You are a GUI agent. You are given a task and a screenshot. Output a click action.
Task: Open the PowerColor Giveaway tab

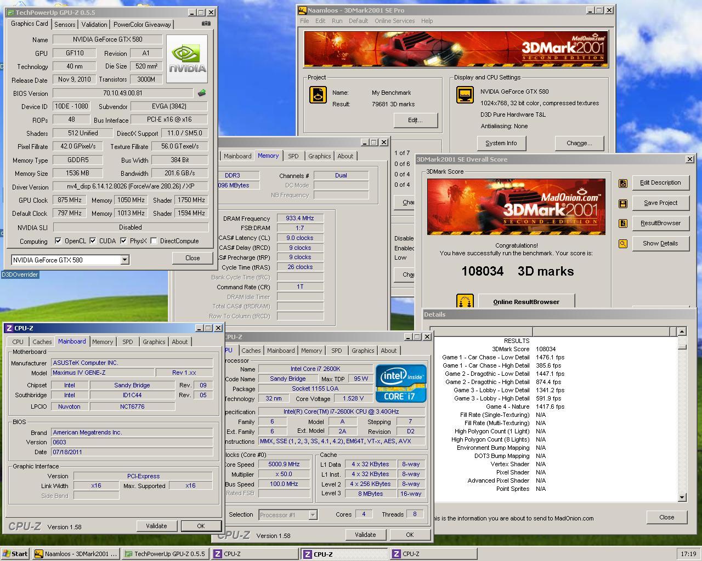coord(142,25)
